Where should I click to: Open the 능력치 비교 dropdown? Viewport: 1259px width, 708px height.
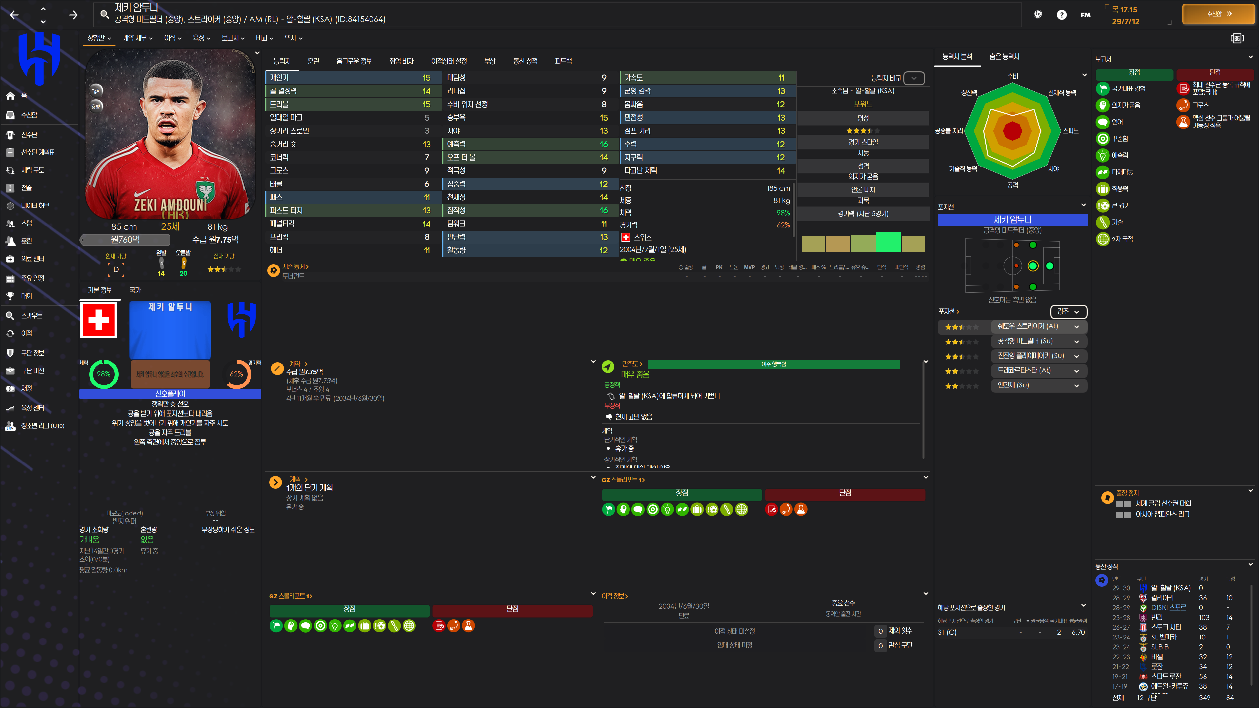(x=913, y=78)
